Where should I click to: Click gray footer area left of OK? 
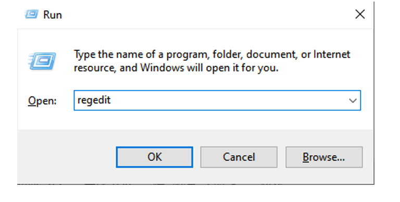pos(66,157)
